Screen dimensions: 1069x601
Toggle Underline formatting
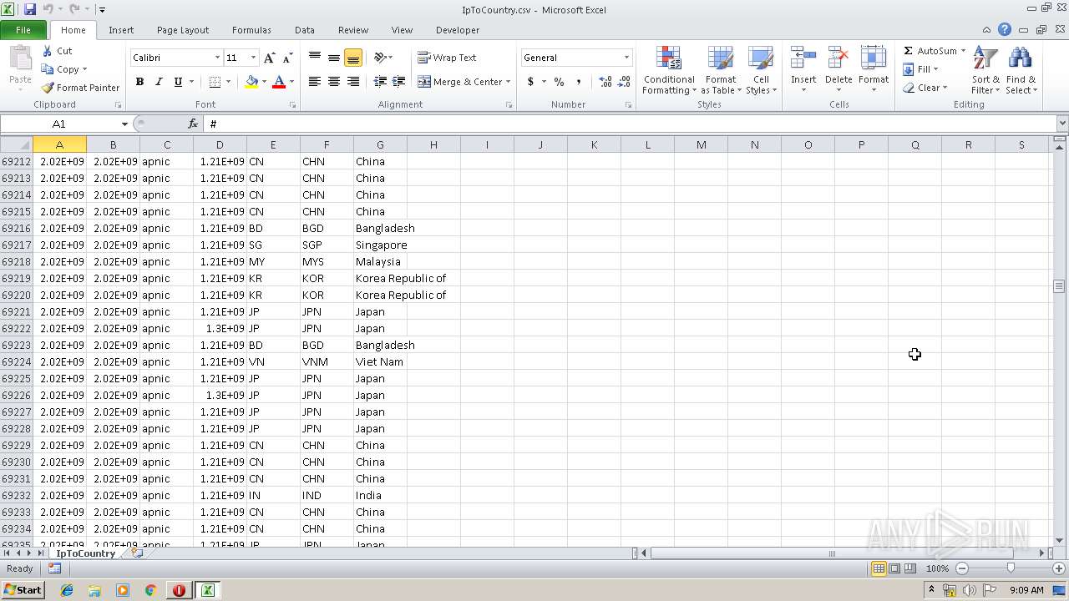[177, 82]
